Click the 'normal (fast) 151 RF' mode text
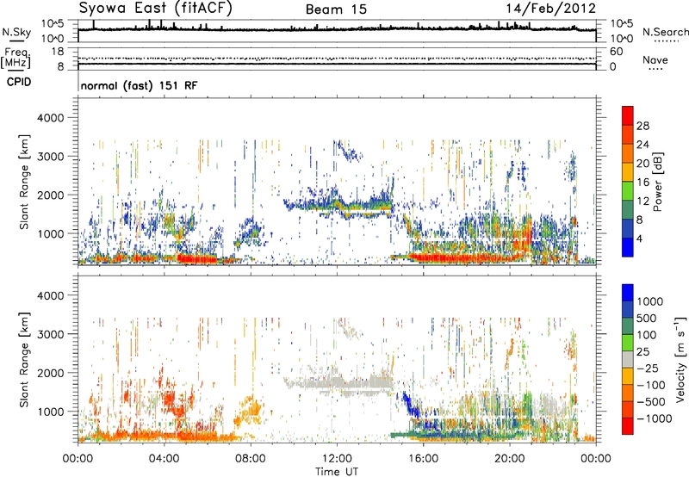This screenshot has height=477, width=689. pos(140,85)
